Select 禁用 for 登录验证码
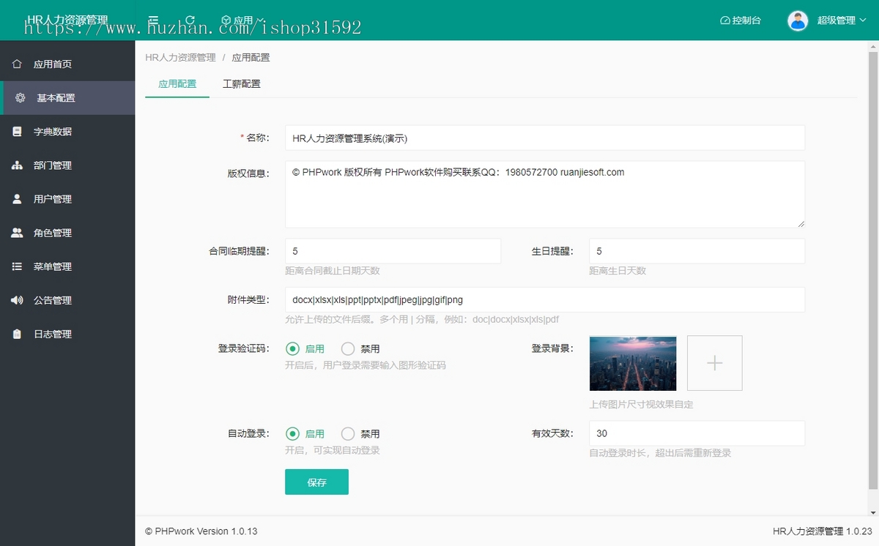The image size is (879, 546). pyautogui.click(x=349, y=349)
